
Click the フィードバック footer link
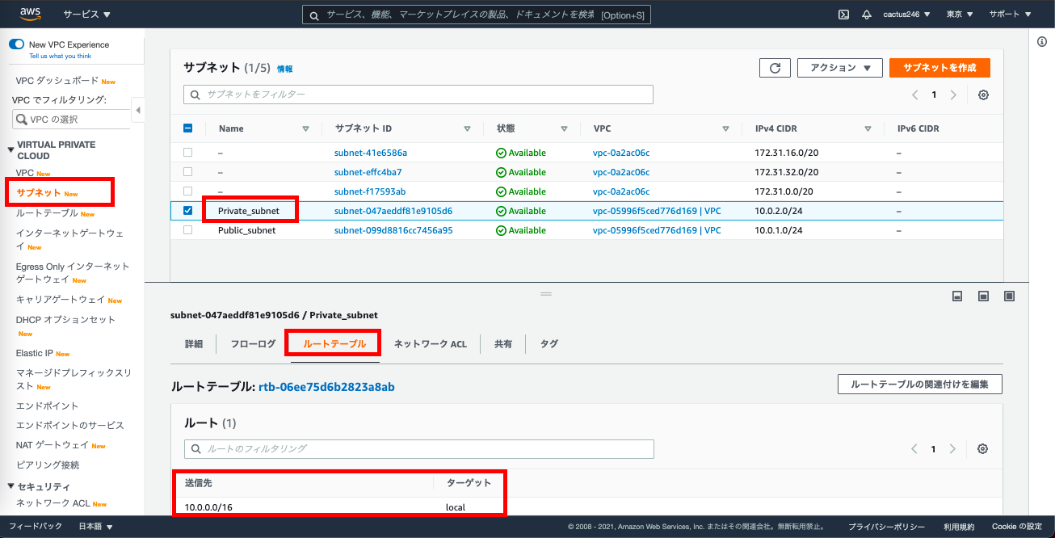point(36,527)
